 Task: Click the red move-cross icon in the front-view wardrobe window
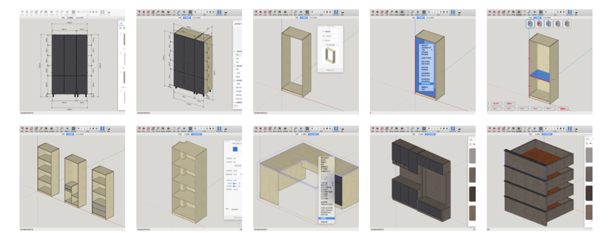pos(27,12)
